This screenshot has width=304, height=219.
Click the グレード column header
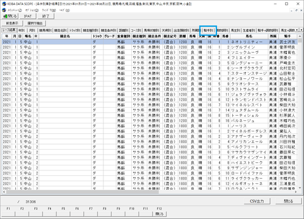(x=109, y=36)
